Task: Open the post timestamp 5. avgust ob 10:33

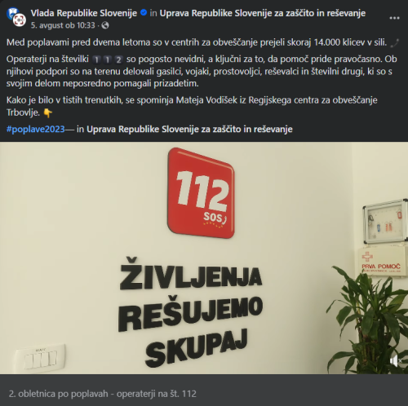Action: point(63,25)
